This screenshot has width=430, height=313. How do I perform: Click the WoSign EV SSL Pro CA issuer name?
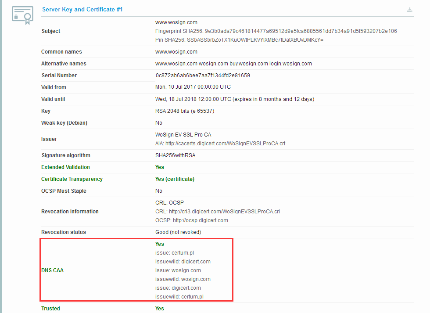[x=183, y=135]
